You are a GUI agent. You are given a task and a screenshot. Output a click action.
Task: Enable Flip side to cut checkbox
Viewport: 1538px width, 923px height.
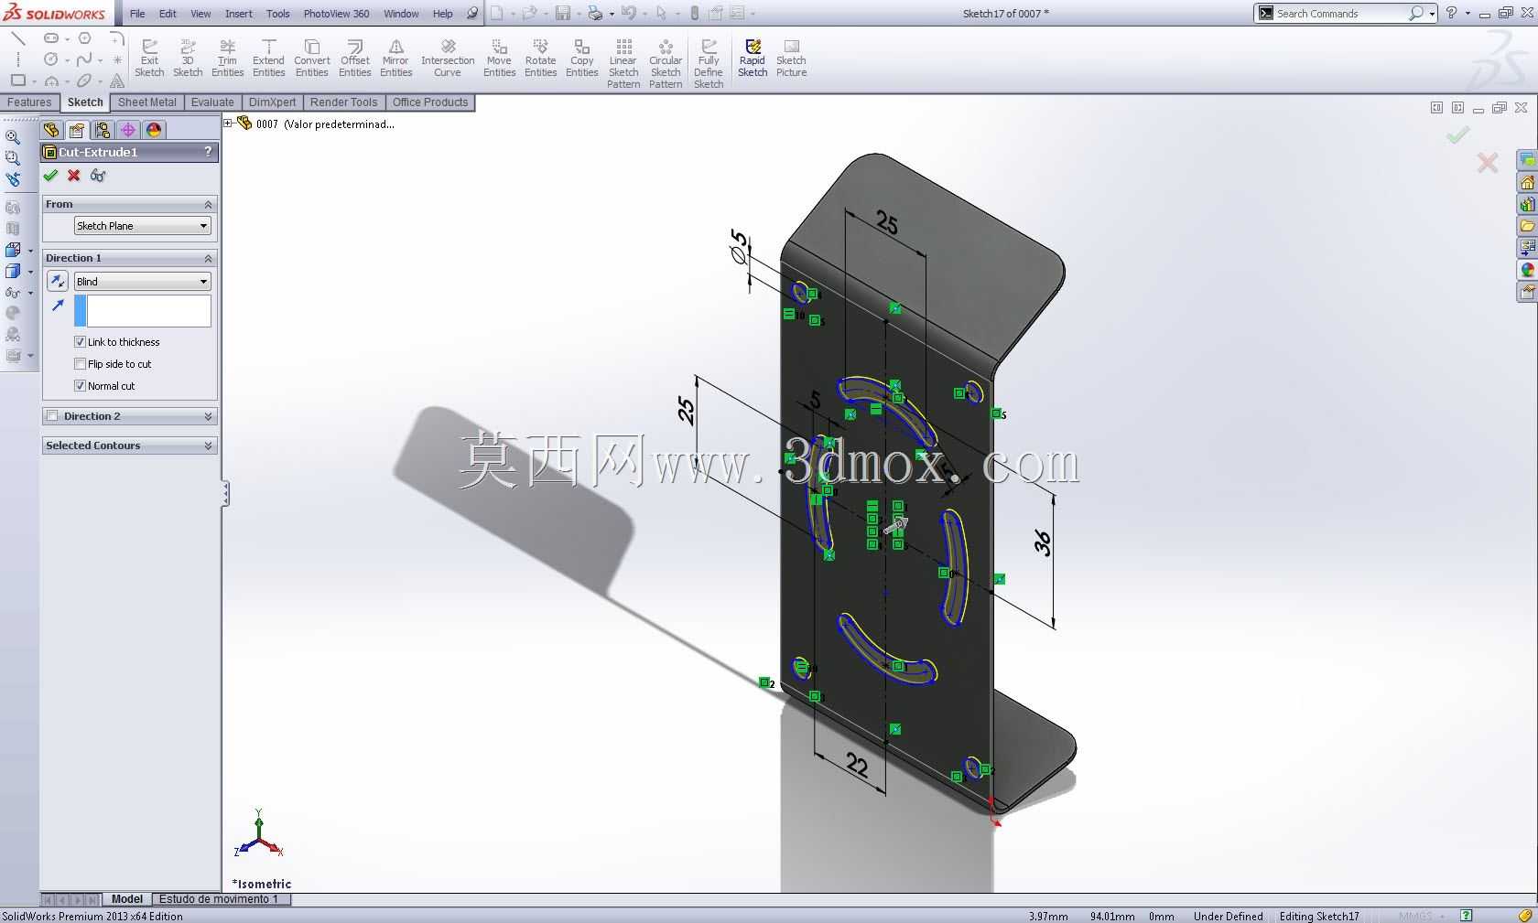pyautogui.click(x=80, y=364)
